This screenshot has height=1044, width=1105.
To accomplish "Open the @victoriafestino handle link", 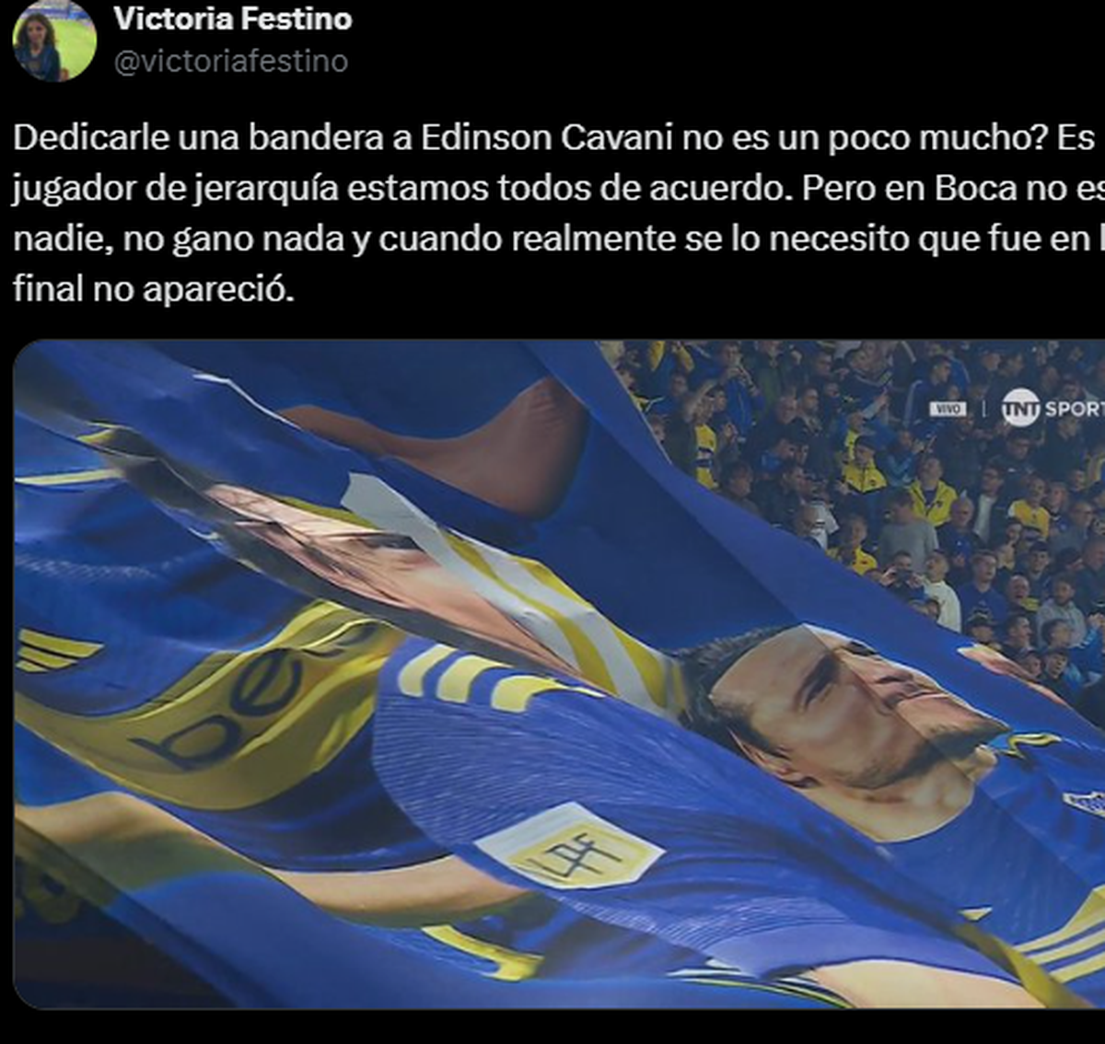I will (x=231, y=61).
